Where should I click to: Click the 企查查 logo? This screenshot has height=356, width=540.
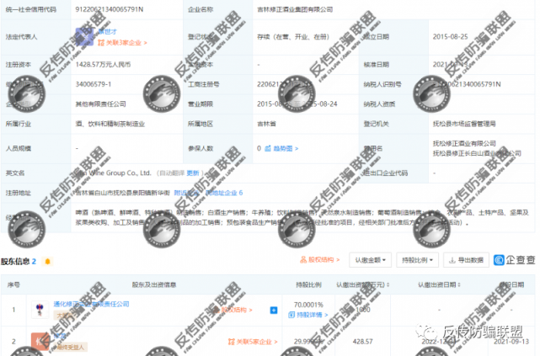[x=515, y=260]
